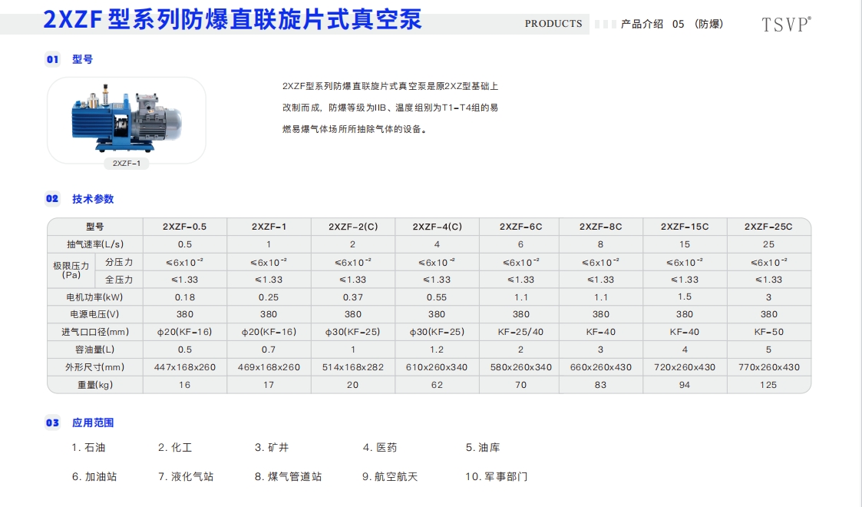
Task: Select the 2XZF-6C column header
Action: (520, 227)
